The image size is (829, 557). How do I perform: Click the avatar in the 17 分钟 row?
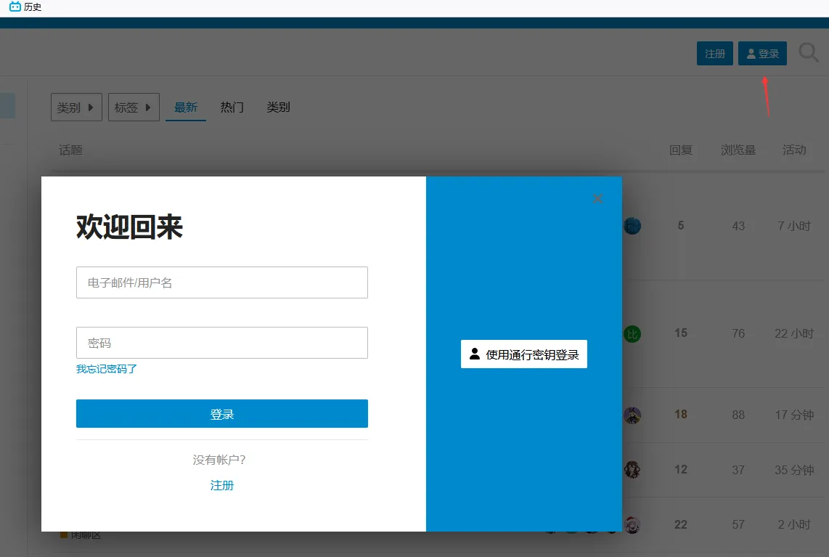[632, 415]
